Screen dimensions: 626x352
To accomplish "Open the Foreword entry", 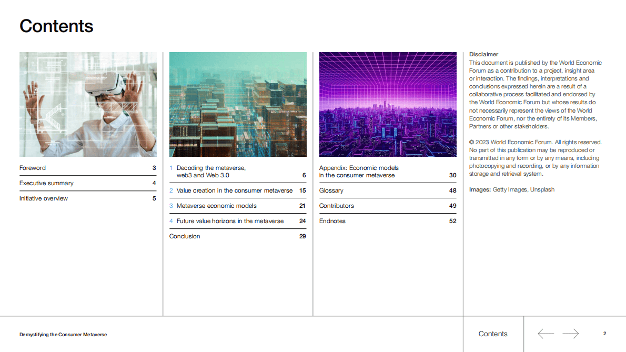I will coord(33,168).
